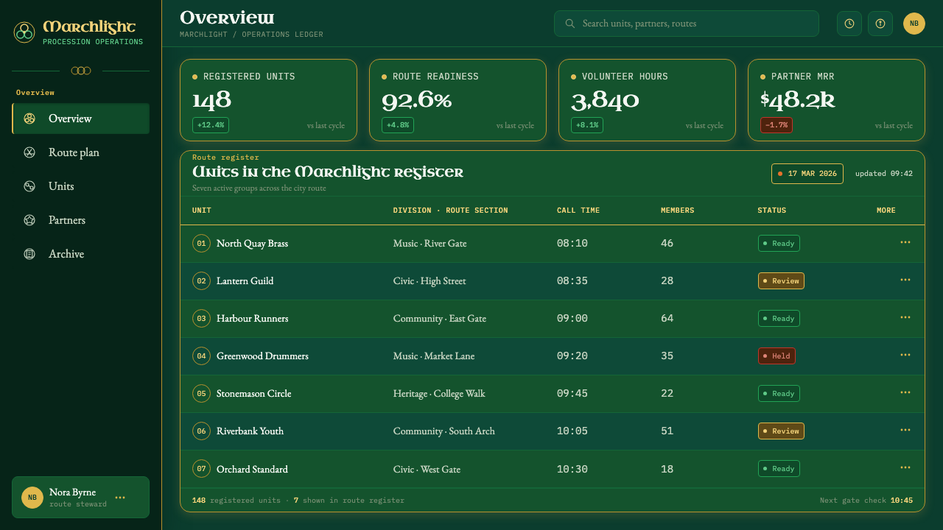943x530 pixels.
Task: Click Division · Route Section column header
Action: tap(451, 211)
